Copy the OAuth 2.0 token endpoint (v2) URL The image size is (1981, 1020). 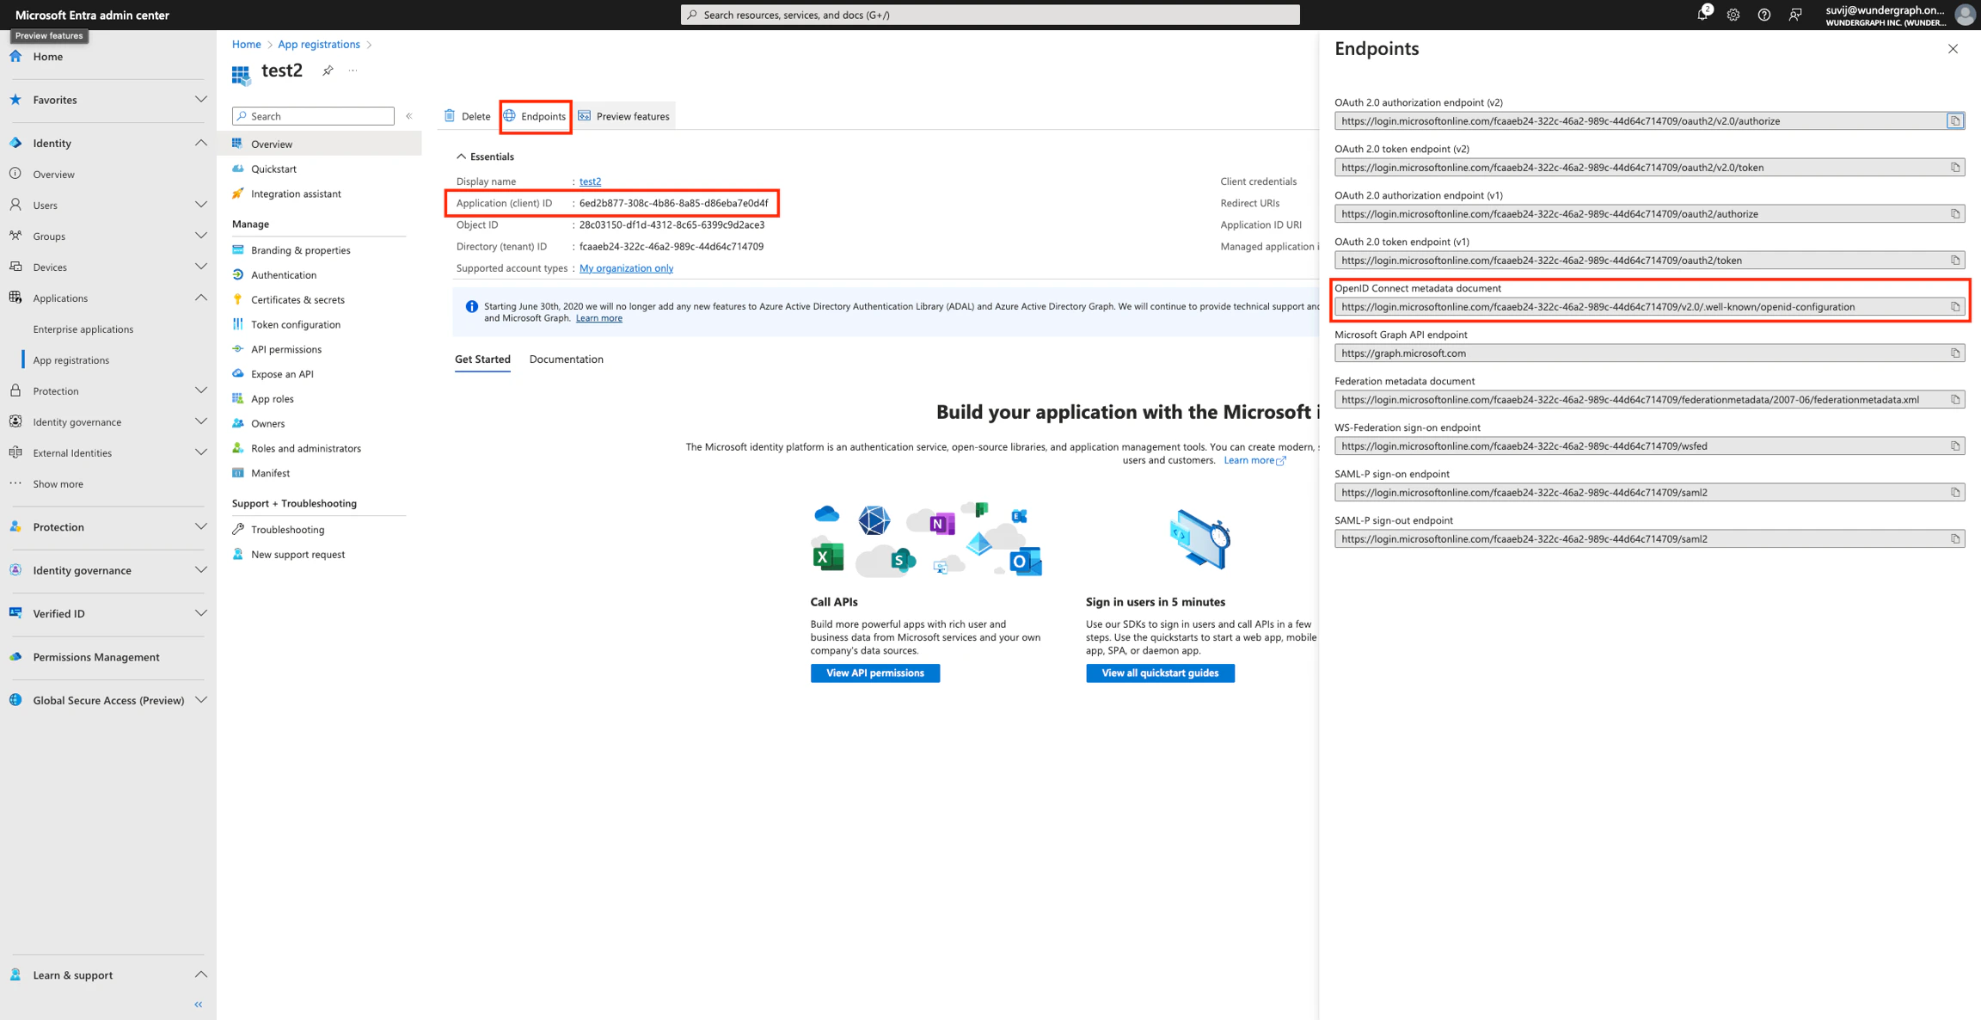click(x=1956, y=167)
